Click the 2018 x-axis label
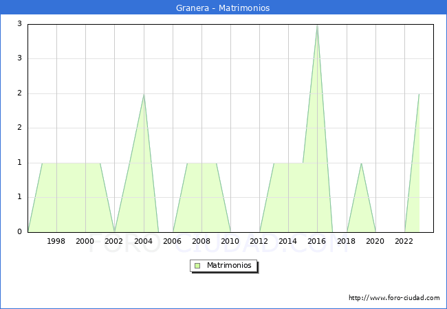447x309 pixels. tap(347, 241)
